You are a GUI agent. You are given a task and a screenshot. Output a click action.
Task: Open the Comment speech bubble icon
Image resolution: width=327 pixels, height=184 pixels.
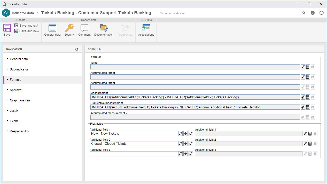coord(84,28)
